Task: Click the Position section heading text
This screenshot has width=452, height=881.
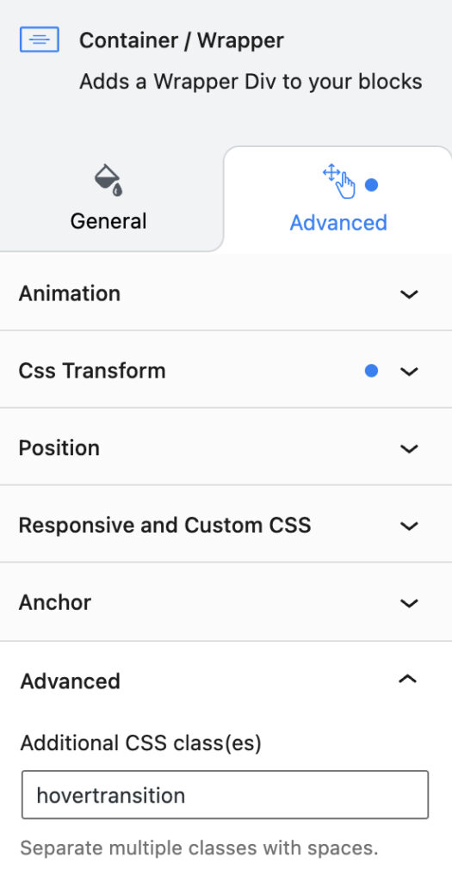Action: coord(59,447)
